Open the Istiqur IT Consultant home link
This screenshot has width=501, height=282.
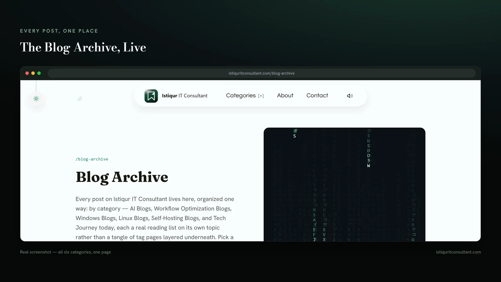click(184, 96)
